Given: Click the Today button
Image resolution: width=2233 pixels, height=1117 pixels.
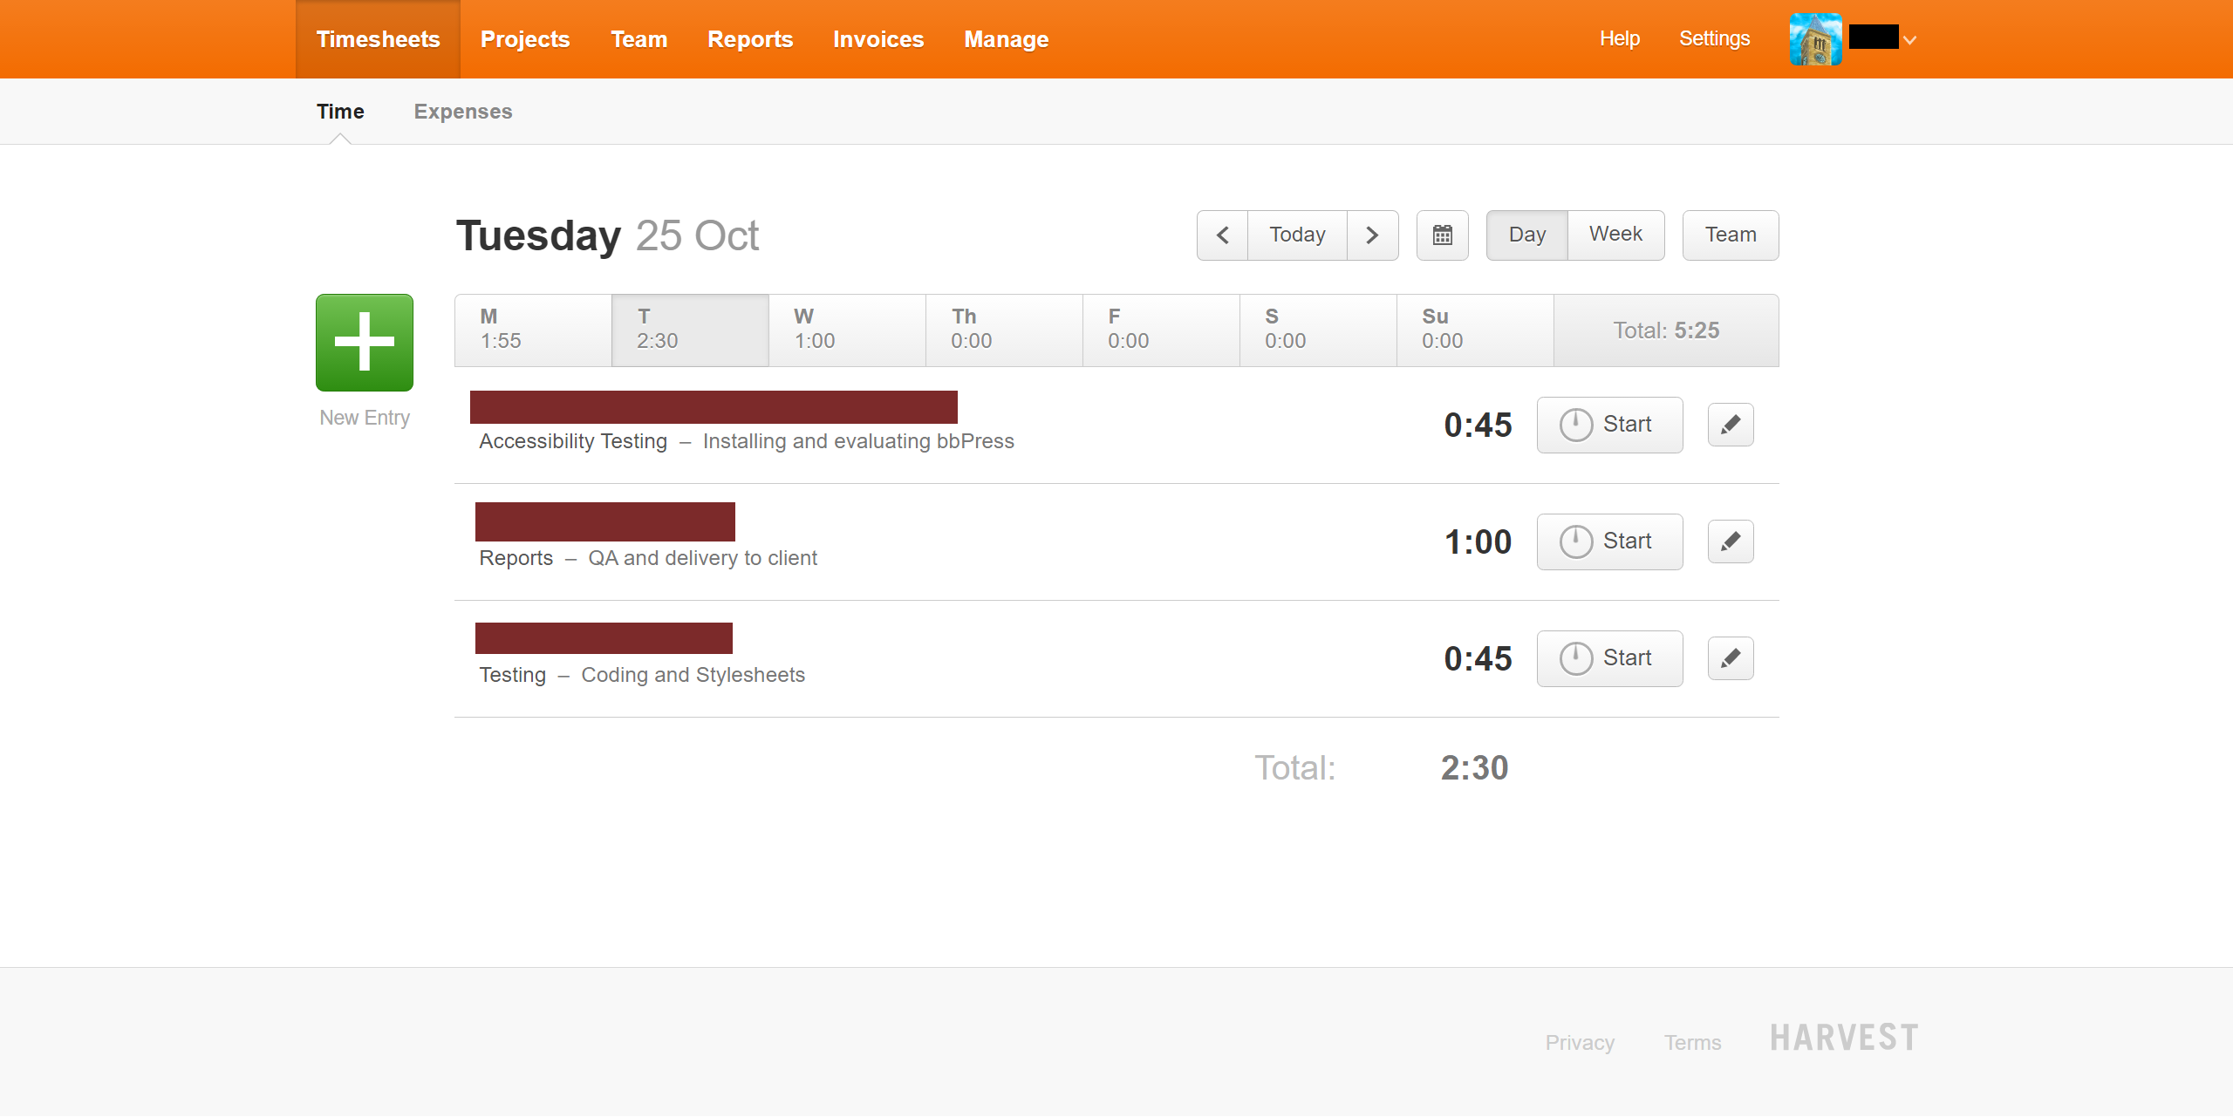Looking at the screenshot, I should (x=1297, y=234).
